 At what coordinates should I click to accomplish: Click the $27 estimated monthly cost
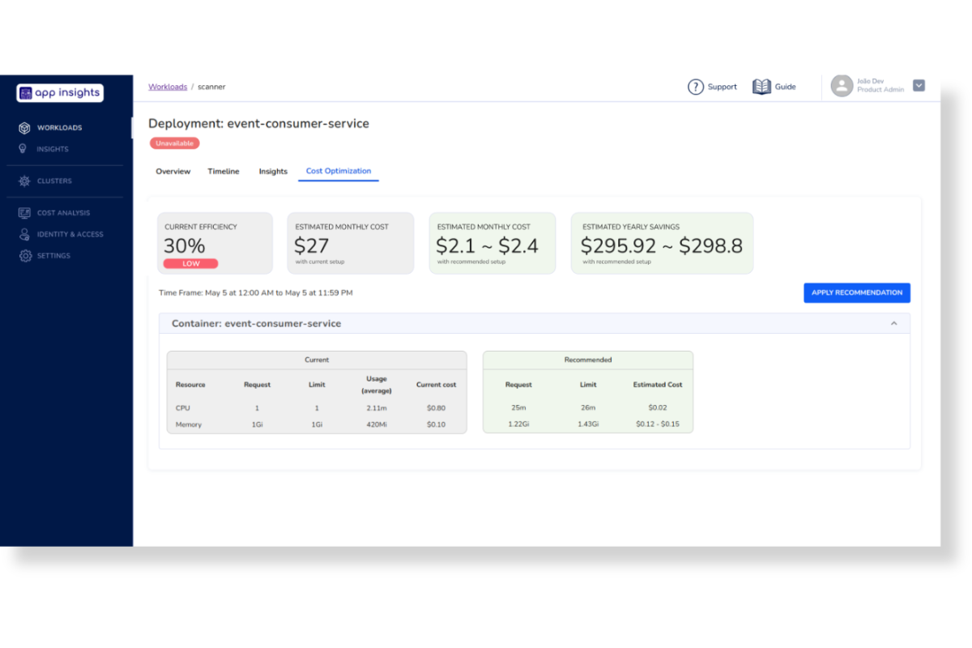(x=311, y=245)
